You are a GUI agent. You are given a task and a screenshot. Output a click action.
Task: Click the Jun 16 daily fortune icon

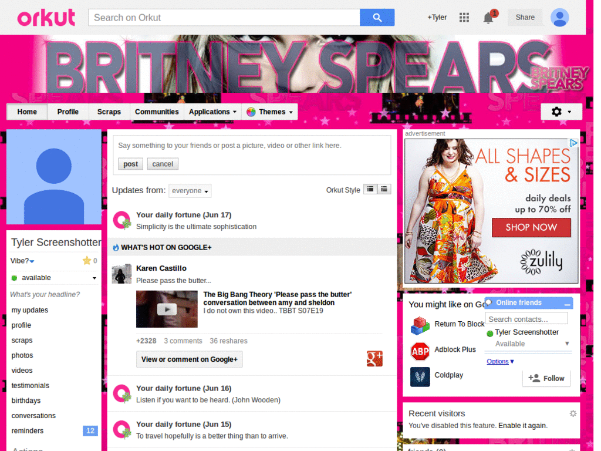(122, 394)
